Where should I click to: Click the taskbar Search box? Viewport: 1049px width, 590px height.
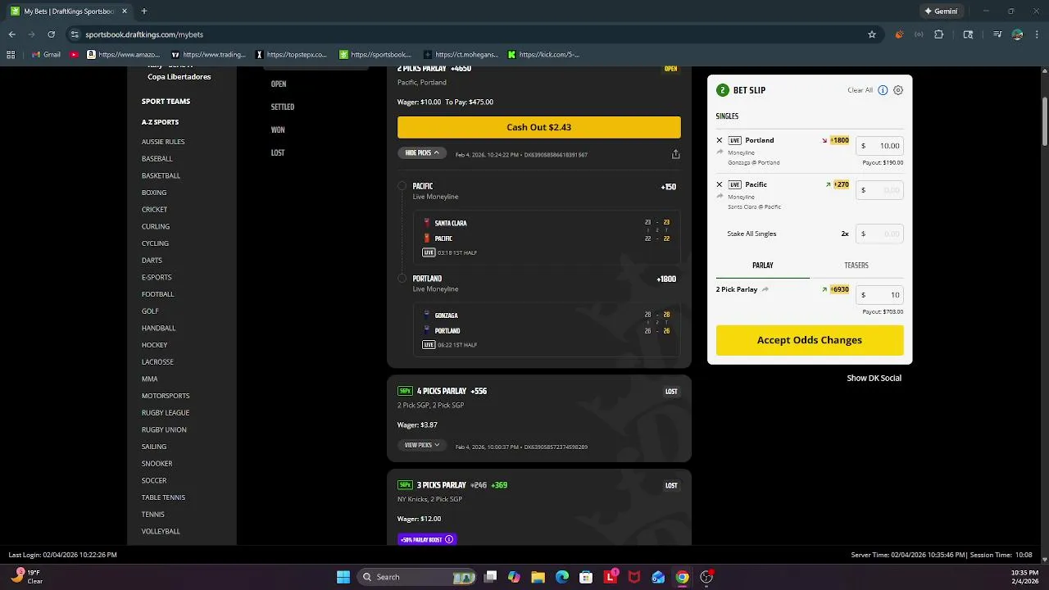click(418, 577)
